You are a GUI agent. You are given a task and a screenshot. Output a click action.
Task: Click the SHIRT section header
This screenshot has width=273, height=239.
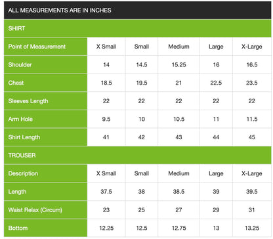click(137, 28)
